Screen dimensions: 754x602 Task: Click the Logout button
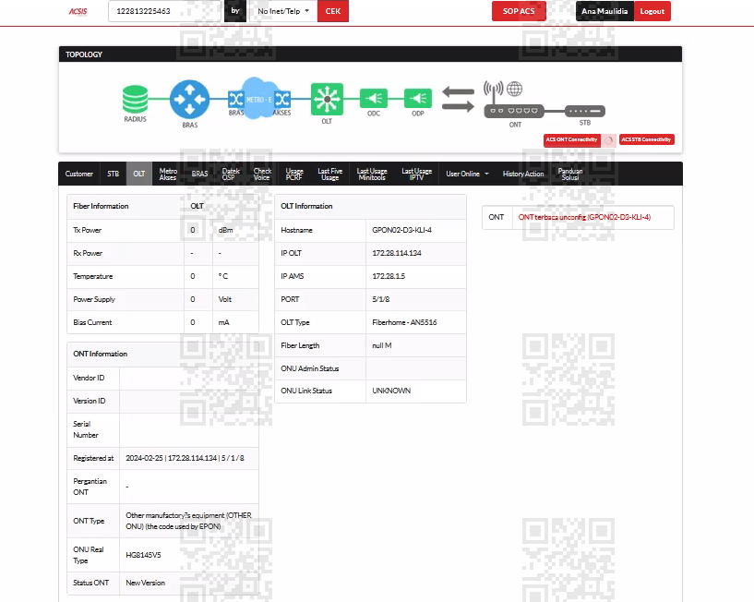click(652, 11)
